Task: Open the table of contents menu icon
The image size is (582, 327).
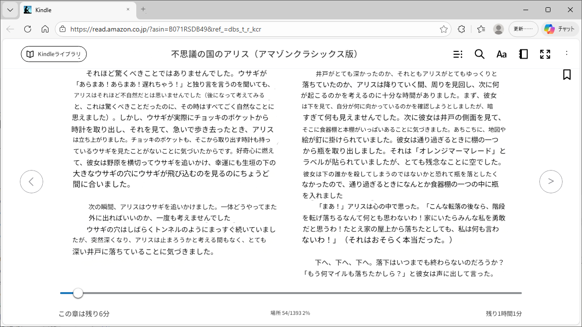Action: 457,54
